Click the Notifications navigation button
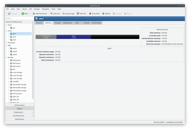Viewport: 190px width, 130px height. pos(19,119)
